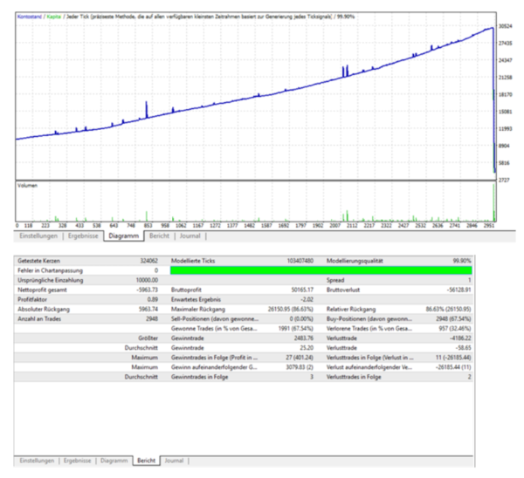Click Fehler in Chartanpassung row label
Screen dimensions: 524x478
pos(50,270)
